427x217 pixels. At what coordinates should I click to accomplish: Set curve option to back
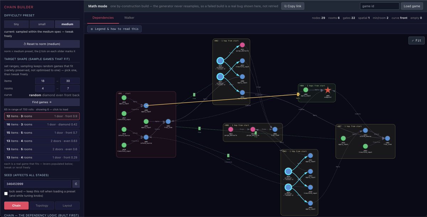76,95
